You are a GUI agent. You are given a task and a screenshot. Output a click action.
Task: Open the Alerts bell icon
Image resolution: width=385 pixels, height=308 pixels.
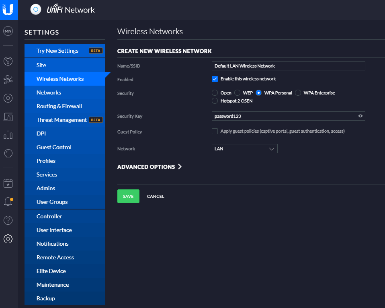click(x=8, y=202)
